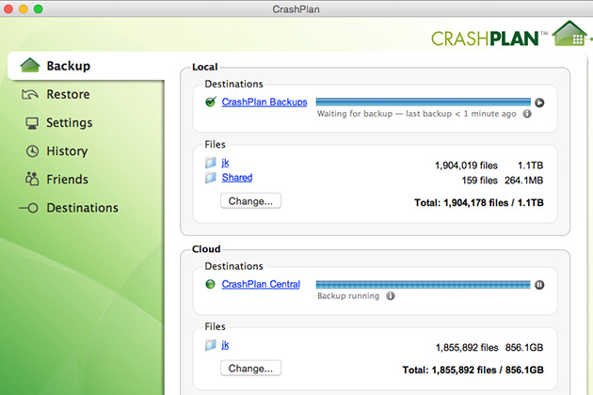Select 'Backup running' status text

point(348,296)
